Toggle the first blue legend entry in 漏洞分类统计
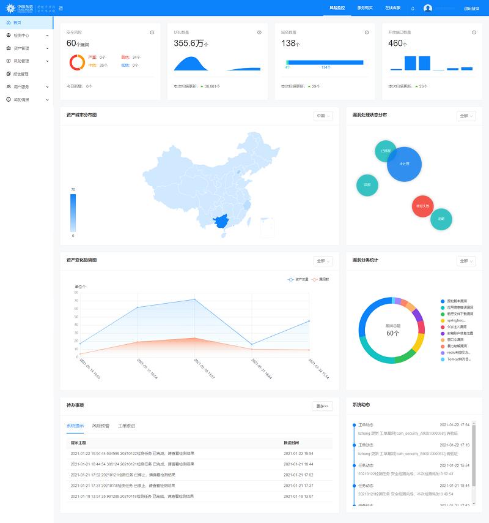Image resolution: width=489 pixels, height=523 pixels. pyautogui.click(x=454, y=301)
